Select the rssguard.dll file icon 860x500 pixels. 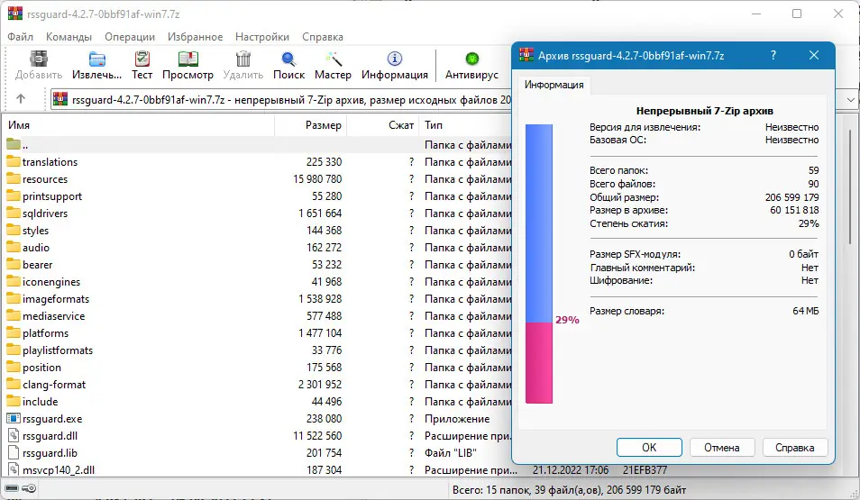pyautogui.click(x=14, y=435)
